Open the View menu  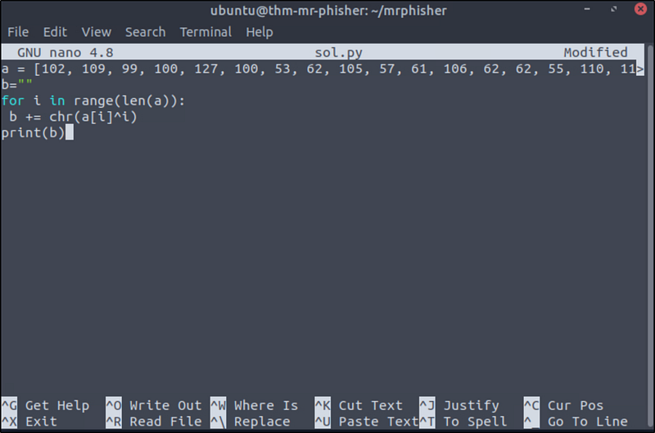coord(96,32)
